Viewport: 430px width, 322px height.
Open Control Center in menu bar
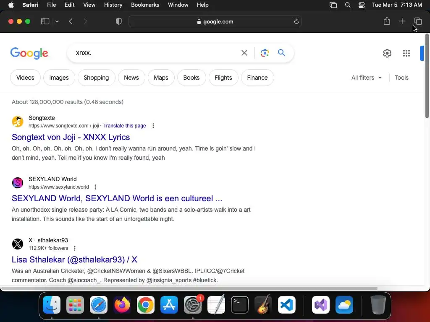(x=362, y=5)
